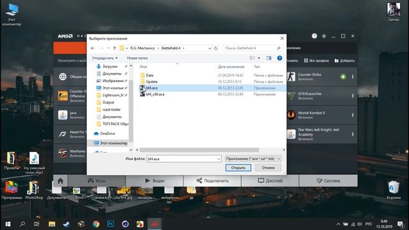Image resolution: width=409 pixels, height=230 pixels.
Task: Open view options dropdown arrow
Action: pyautogui.click(x=259, y=58)
